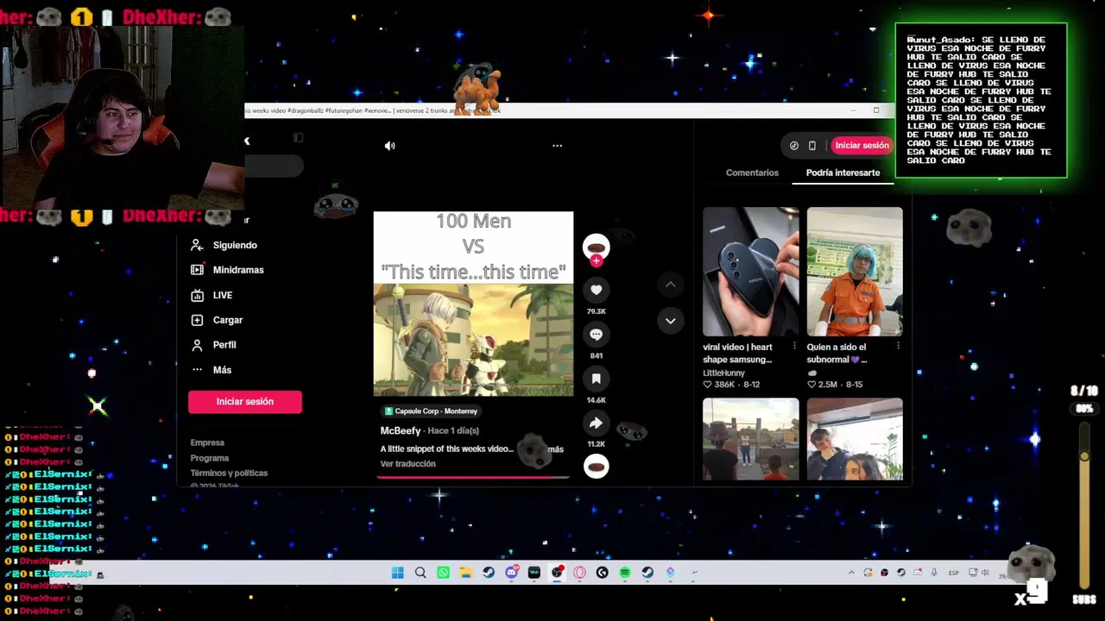Expand caption with the 'más' link
The width and height of the screenshot is (1105, 621).
[555, 449]
